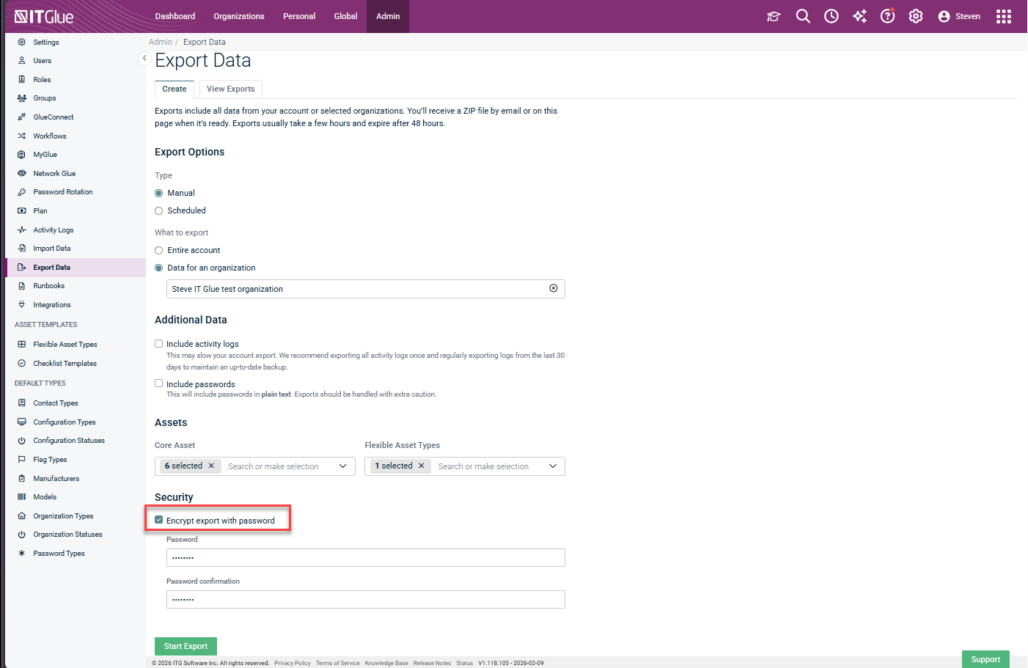The width and height of the screenshot is (1028, 668).
Task: Open the Organizations menu in top bar
Action: click(238, 16)
